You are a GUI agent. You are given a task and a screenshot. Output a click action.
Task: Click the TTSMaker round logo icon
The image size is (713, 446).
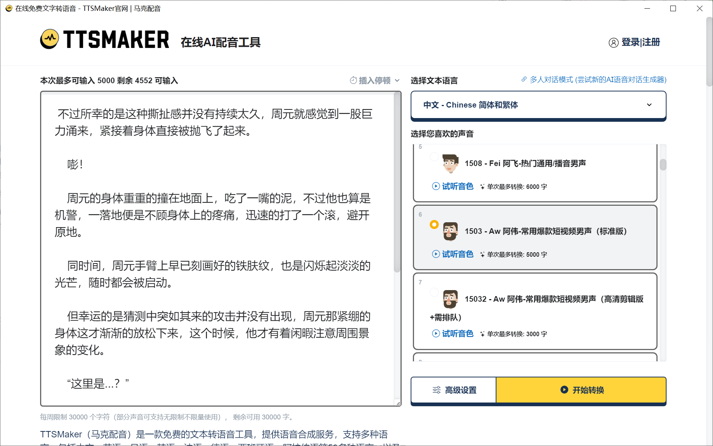click(x=49, y=39)
